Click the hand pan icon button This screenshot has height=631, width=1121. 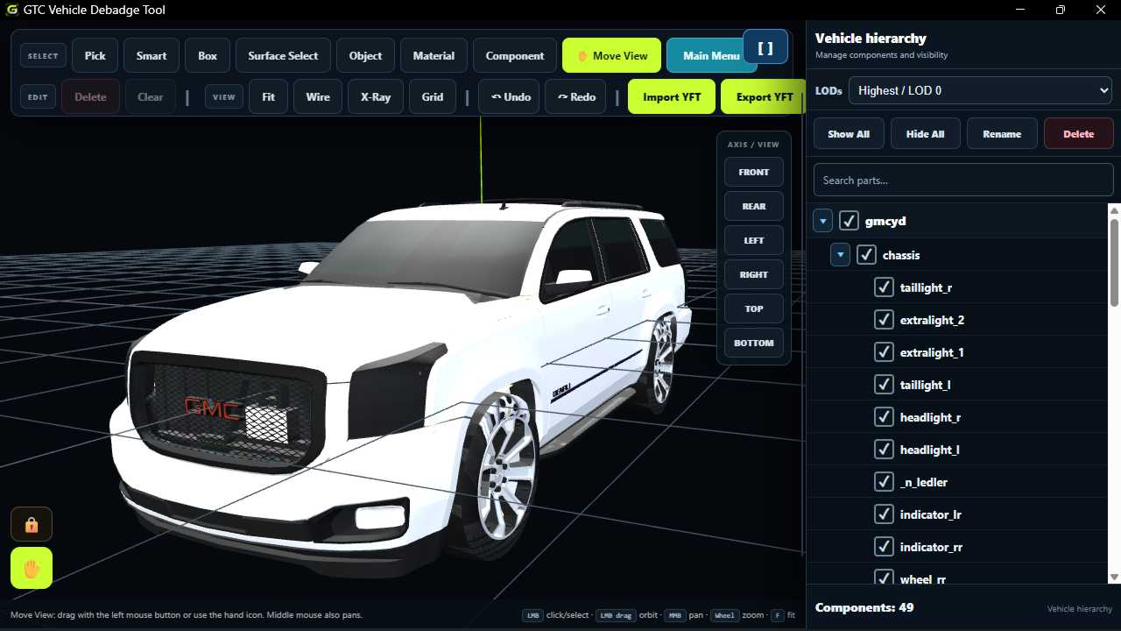tap(32, 568)
